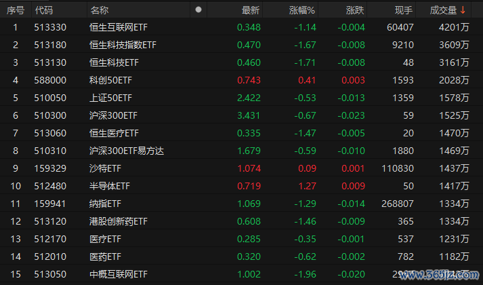Click code 513050
Screen dimensions: 483x285
point(50,274)
